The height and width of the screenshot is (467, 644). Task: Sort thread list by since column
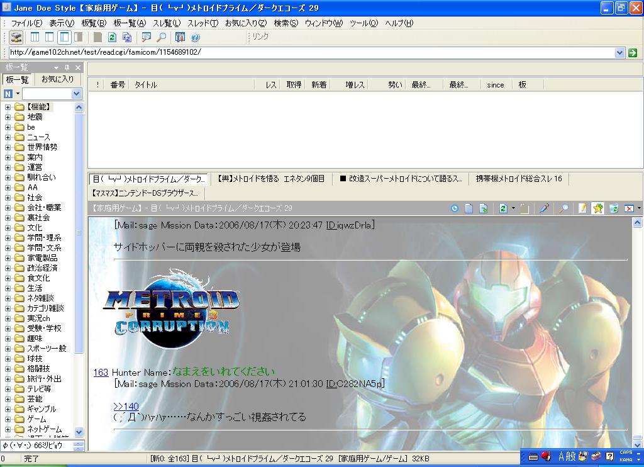click(496, 85)
